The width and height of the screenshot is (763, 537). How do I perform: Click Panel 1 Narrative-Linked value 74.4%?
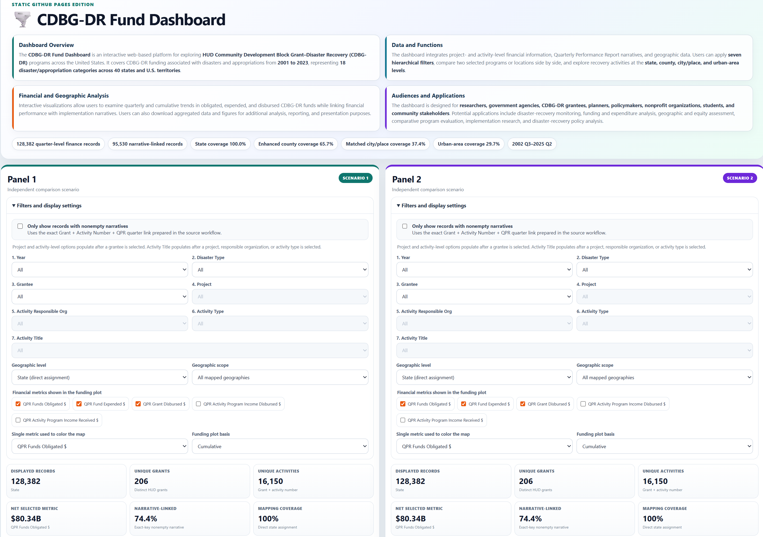click(146, 518)
